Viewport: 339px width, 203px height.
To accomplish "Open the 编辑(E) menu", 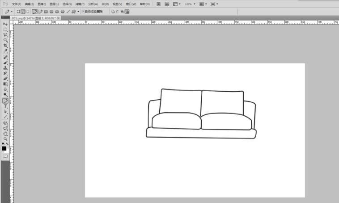I will [x=30, y=4].
